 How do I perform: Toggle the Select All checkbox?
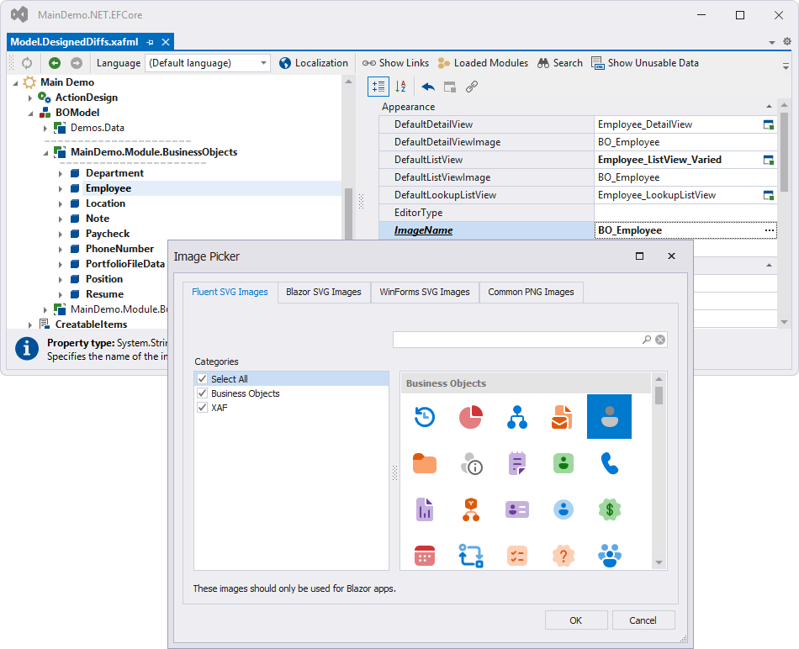(202, 379)
